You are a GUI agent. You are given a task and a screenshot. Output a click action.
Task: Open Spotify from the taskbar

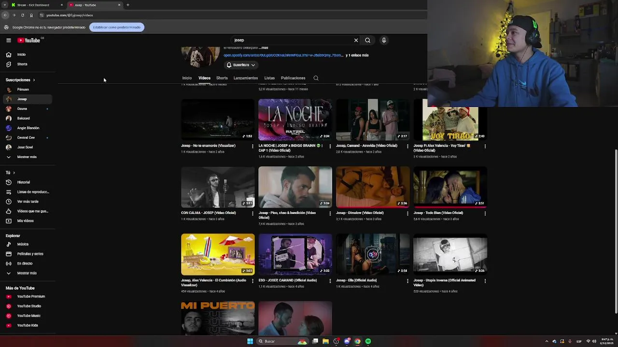(x=368, y=341)
